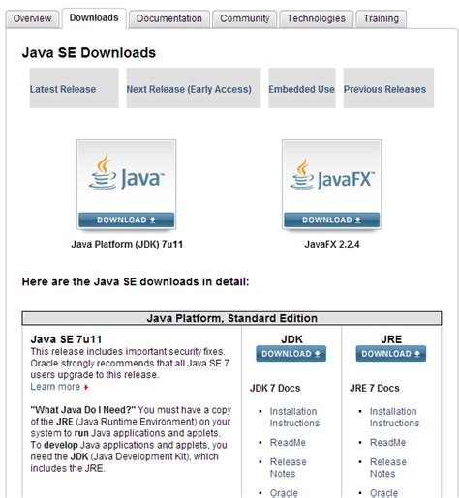Click the JDK Download button in table

tap(291, 354)
